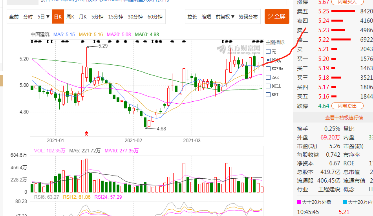Enable the SAR indicator checkbox
This screenshot has height=216, width=373.
[268, 77]
